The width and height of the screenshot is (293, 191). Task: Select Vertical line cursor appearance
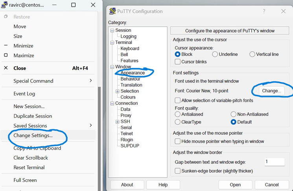tap(252, 54)
